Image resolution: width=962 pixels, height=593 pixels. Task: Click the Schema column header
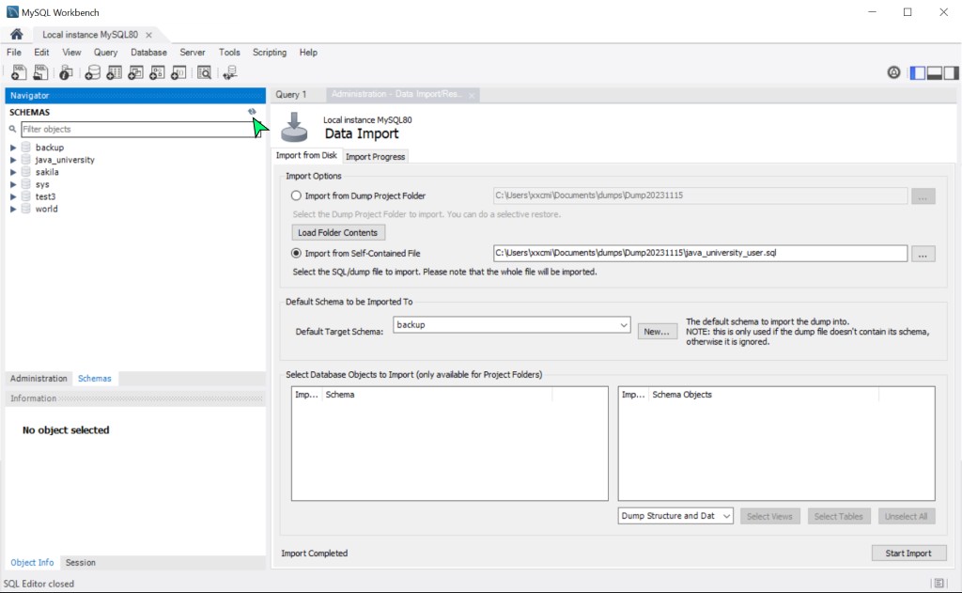(438, 395)
